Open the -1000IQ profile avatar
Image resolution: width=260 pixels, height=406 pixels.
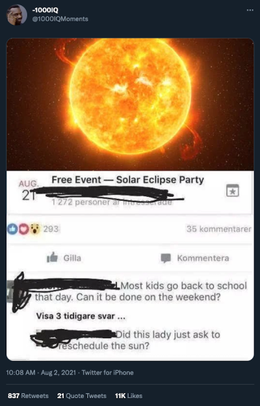click(x=16, y=15)
